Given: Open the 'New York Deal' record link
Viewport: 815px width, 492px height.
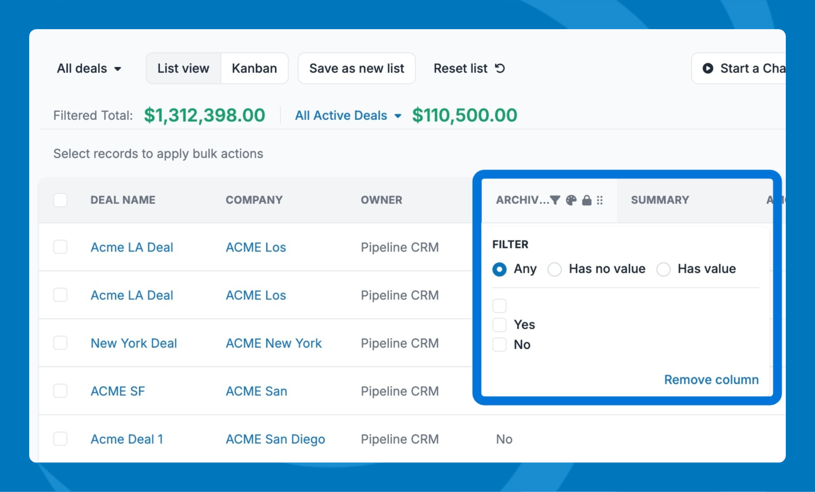Looking at the screenshot, I should pyautogui.click(x=134, y=343).
